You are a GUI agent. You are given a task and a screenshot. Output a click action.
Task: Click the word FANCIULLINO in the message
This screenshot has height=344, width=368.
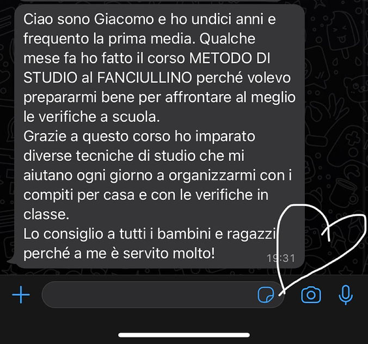145,78
